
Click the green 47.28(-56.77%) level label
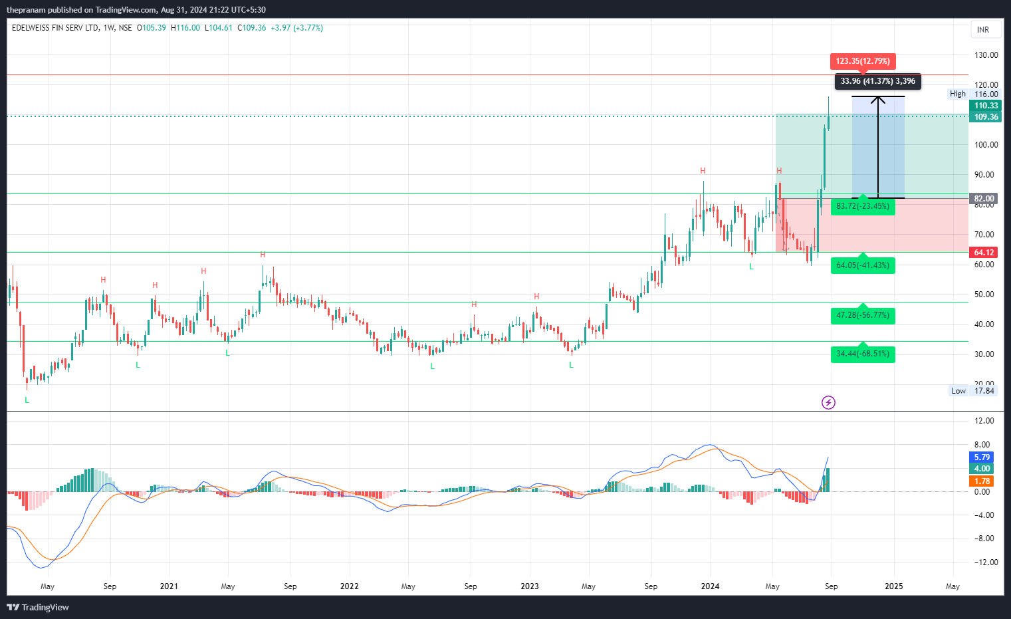pyautogui.click(x=863, y=315)
